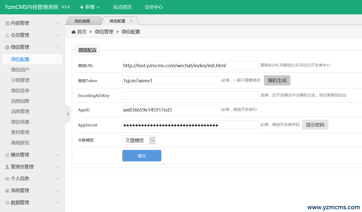Image resolution: width=362 pixels, height=212 pixels.
Task: Click the 内容管理 document icon
Action: [x=7, y=23]
